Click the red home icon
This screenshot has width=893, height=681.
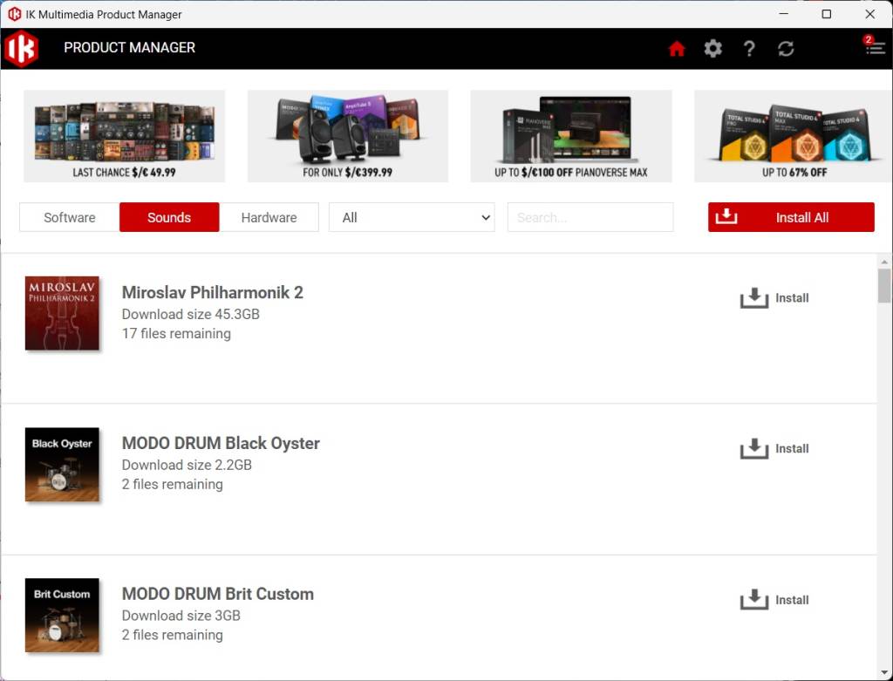pos(677,49)
